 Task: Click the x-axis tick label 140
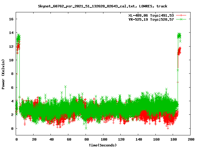pos(139,139)
